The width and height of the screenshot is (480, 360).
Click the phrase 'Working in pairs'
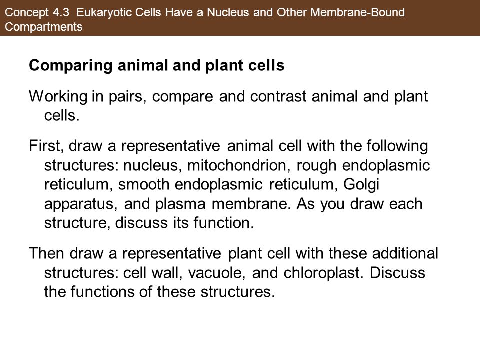86,96
